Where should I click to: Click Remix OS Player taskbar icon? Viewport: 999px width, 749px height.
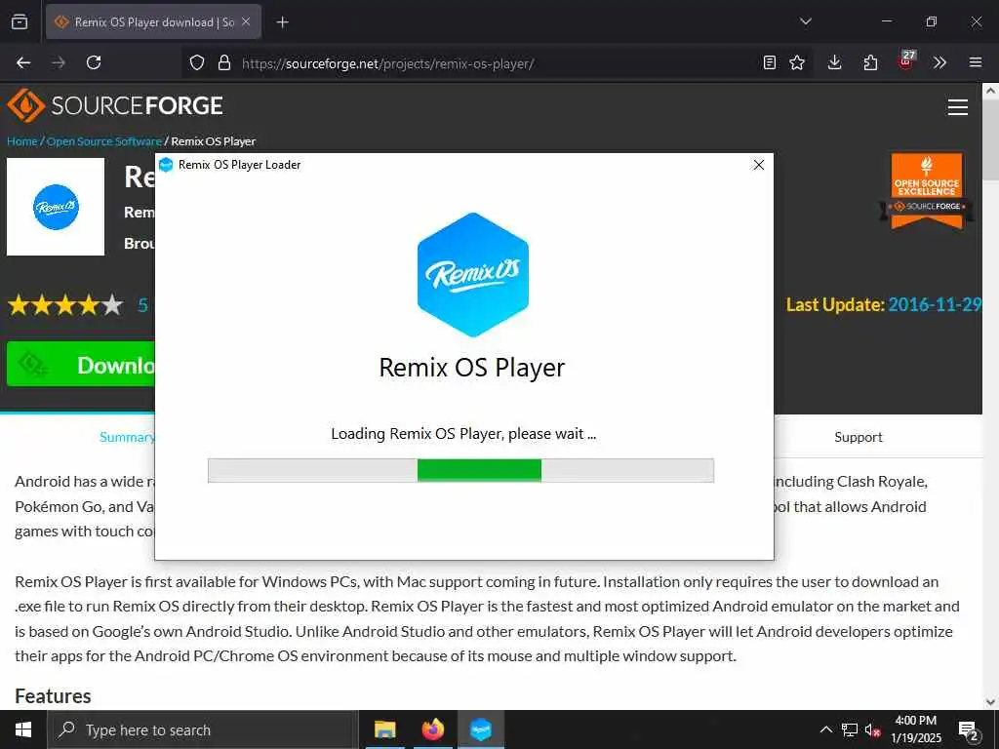pyautogui.click(x=480, y=729)
